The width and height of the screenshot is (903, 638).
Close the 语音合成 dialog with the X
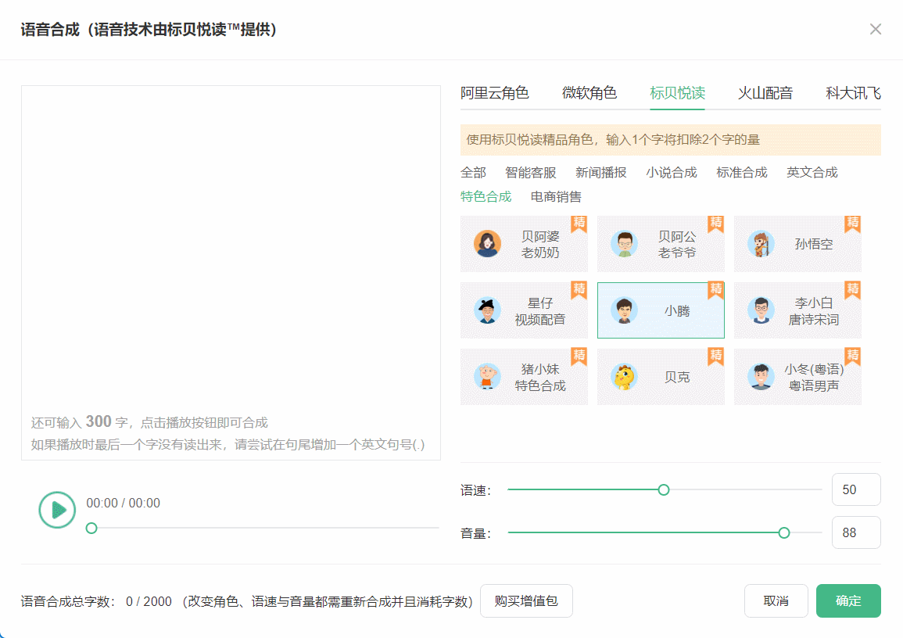click(x=876, y=30)
